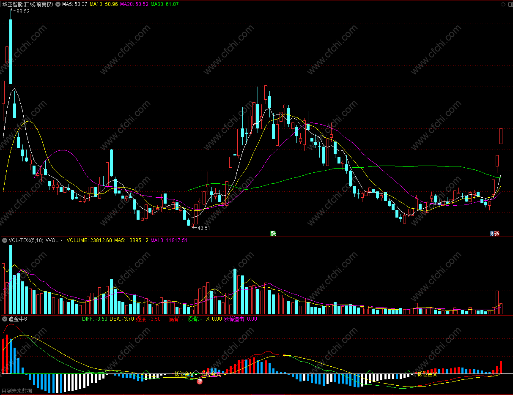Select the MA20: 53.52 label

(x=134, y=4)
